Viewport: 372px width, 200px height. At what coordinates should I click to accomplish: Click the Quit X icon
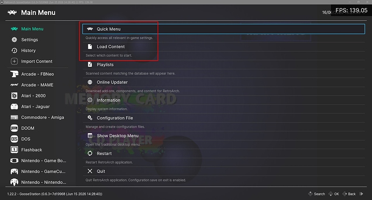(90, 171)
